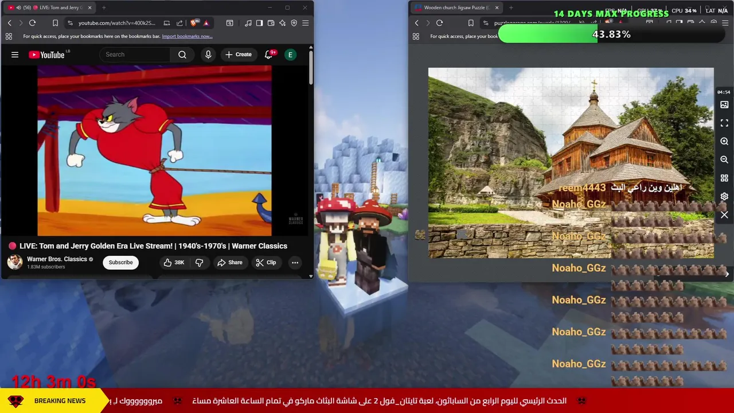The width and height of the screenshot is (734, 413).
Task: Click Import bookmarks now link
Action: pos(187,36)
